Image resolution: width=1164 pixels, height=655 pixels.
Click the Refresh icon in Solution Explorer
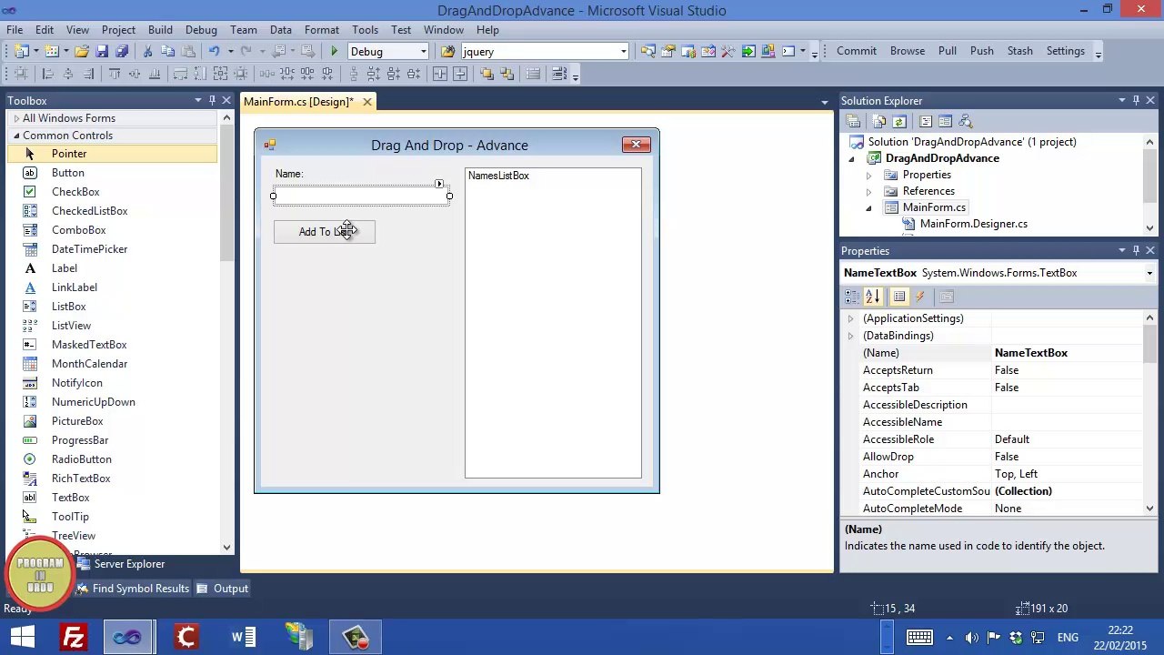tap(898, 121)
